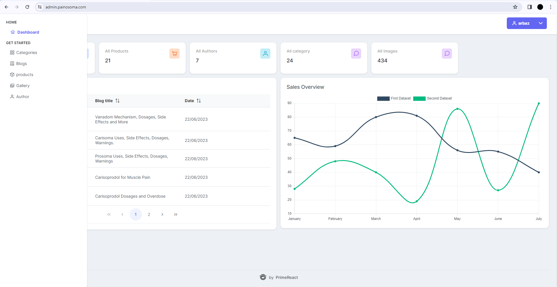Jump to last page of blog table
The width and height of the screenshot is (557, 287).
tap(176, 214)
